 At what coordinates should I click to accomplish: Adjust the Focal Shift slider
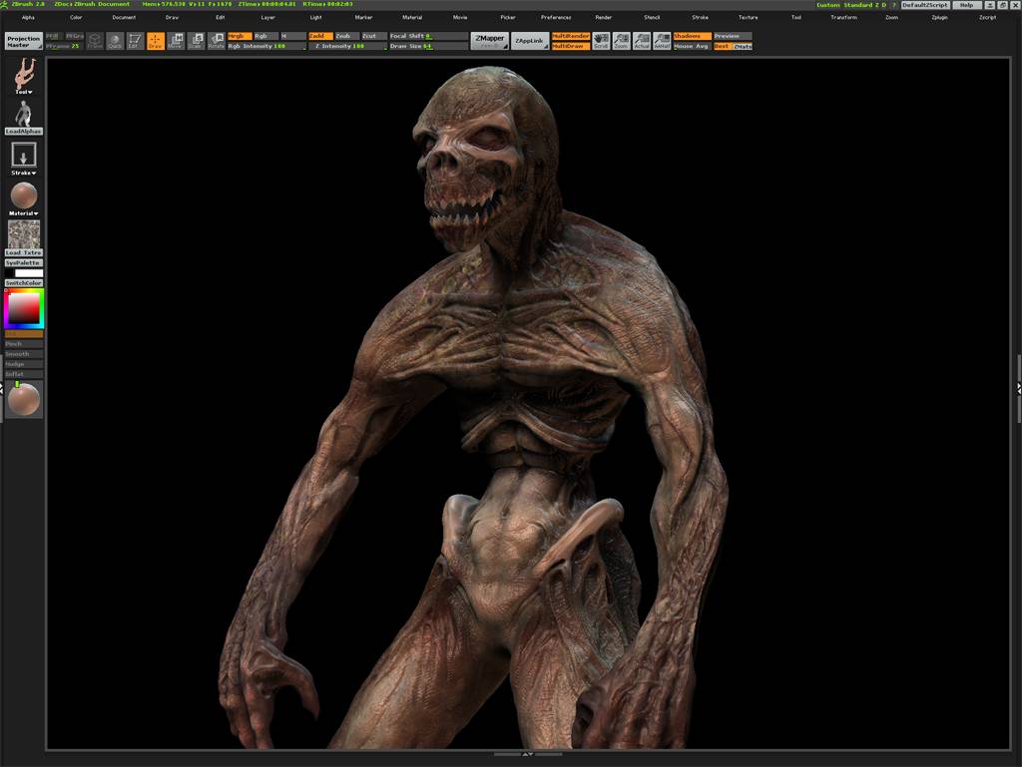click(428, 36)
